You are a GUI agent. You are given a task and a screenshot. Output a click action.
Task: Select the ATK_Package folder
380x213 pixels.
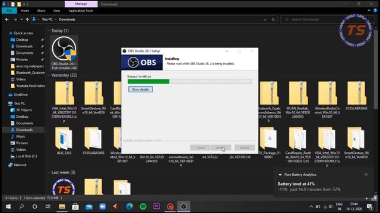pyautogui.click(x=268, y=143)
